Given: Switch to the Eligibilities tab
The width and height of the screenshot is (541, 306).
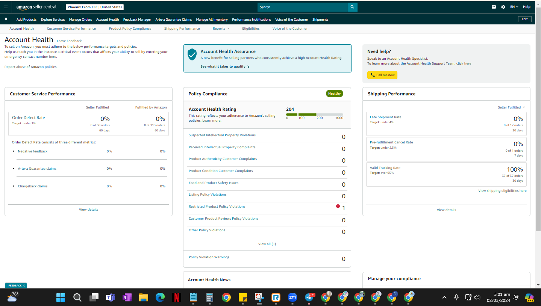Looking at the screenshot, I should (251, 29).
